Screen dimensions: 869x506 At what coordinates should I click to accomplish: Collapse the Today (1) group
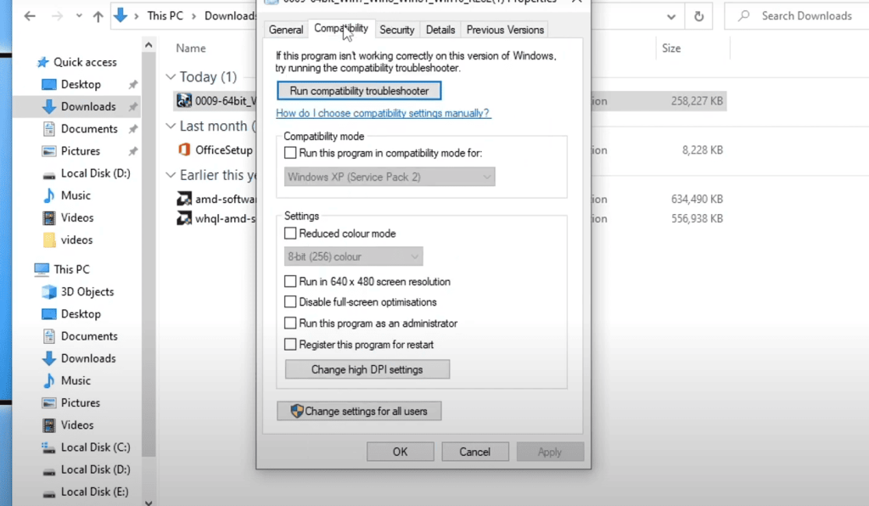point(171,77)
